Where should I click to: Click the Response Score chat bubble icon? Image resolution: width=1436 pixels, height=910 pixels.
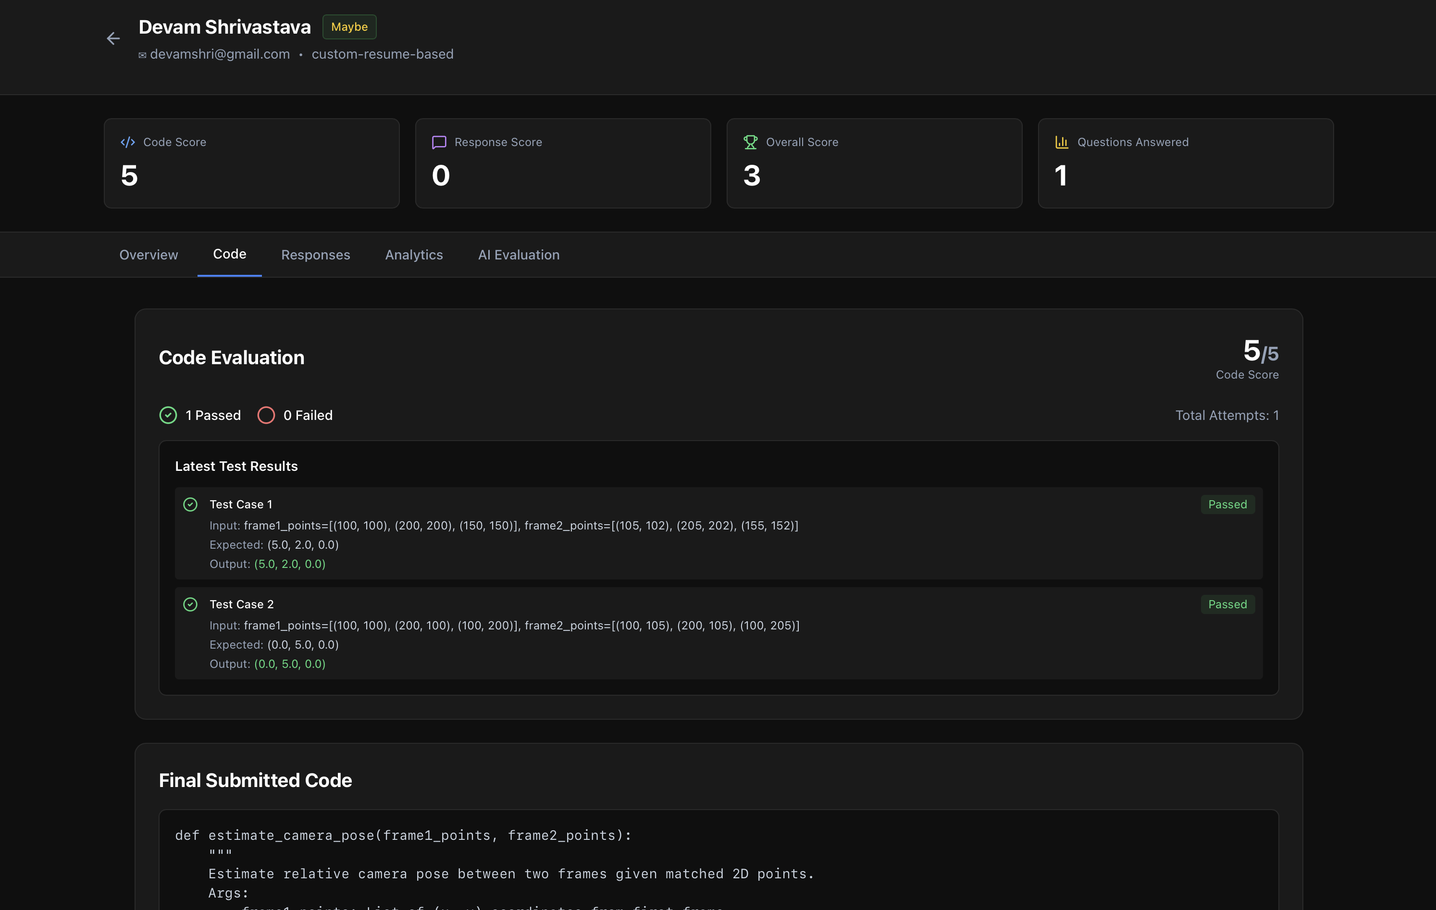coord(439,142)
